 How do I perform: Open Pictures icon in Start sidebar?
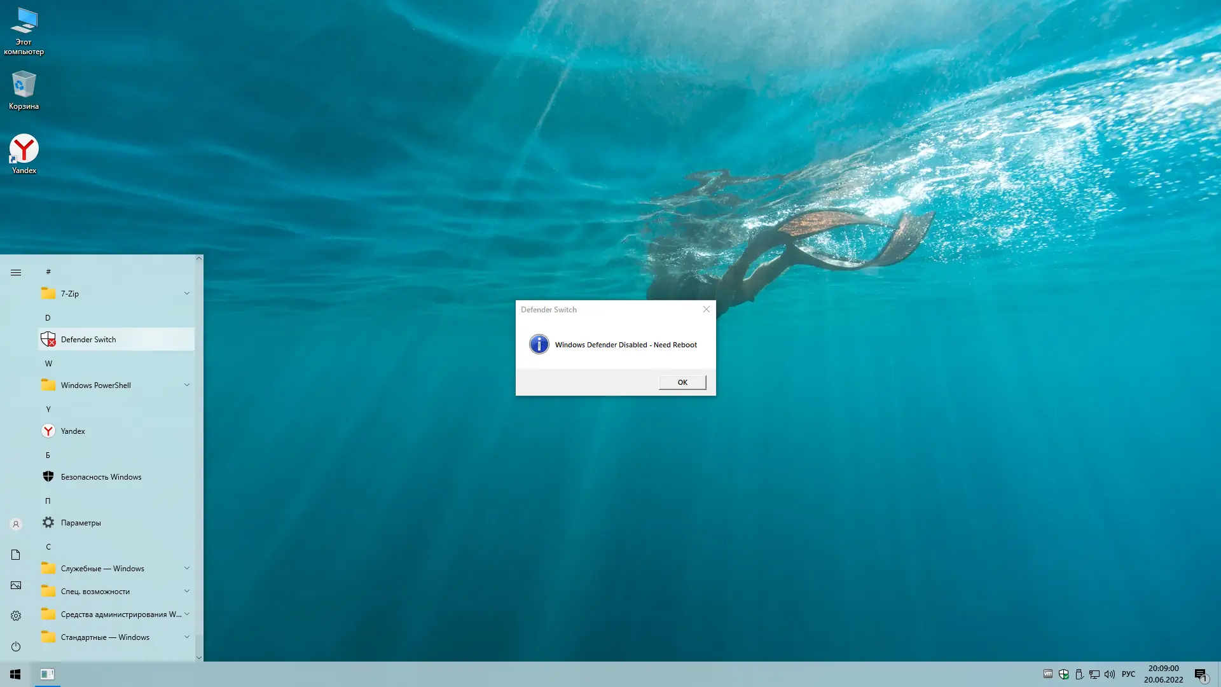16,585
